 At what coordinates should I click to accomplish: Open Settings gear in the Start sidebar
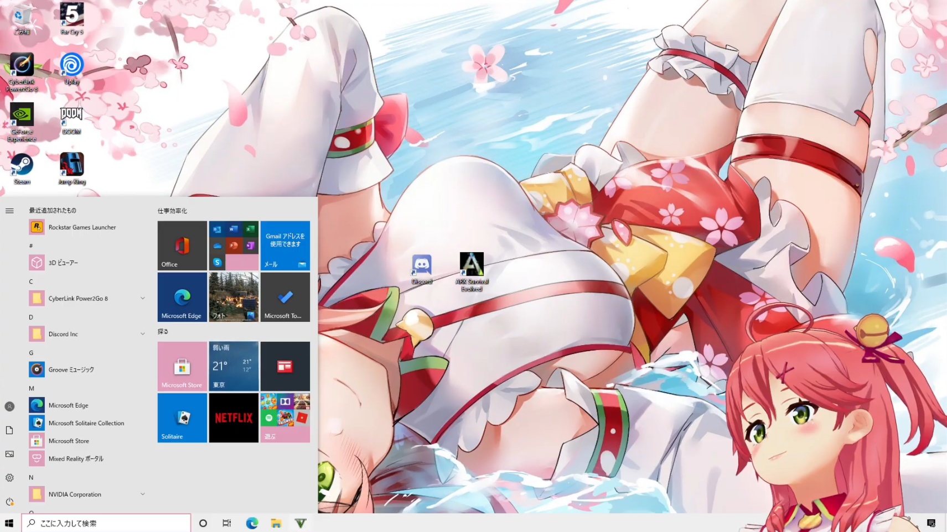(9, 478)
